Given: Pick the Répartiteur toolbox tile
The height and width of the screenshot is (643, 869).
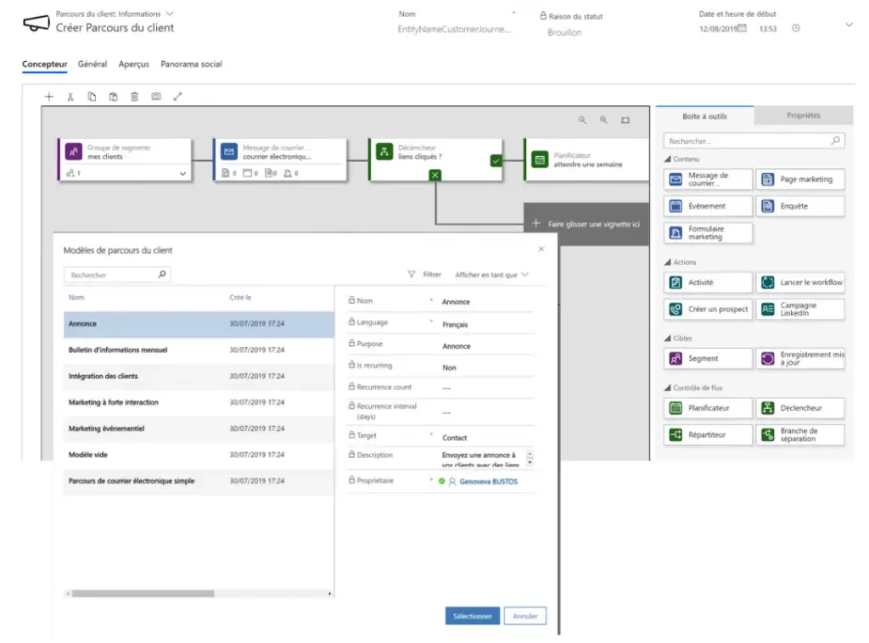Looking at the screenshot, I should click(708, 435).
